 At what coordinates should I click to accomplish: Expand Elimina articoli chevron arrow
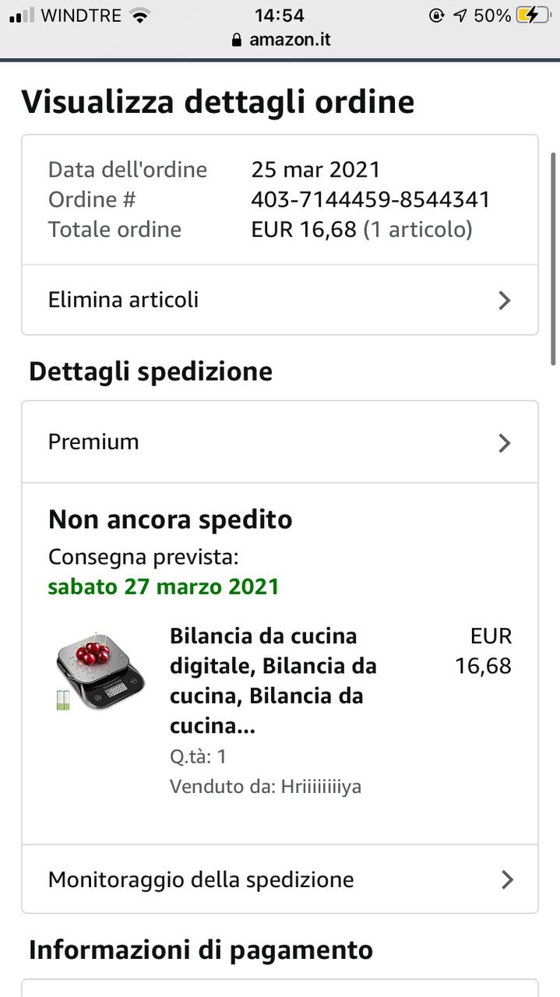point(505,300)
